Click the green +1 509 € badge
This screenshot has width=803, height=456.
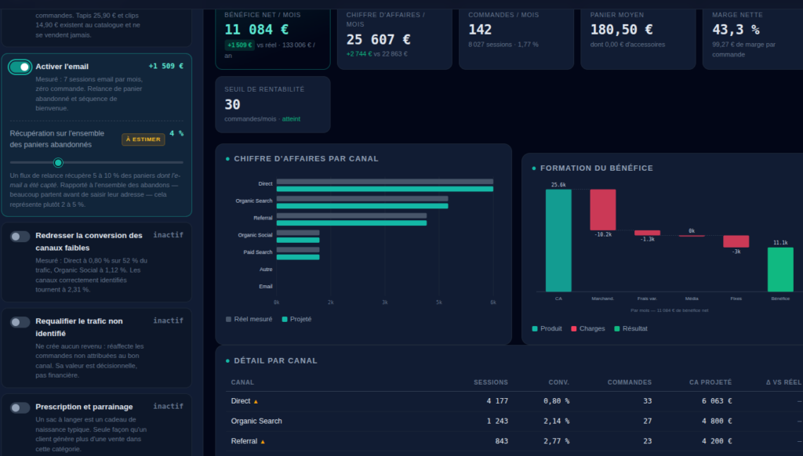click(x=239, y=45)
